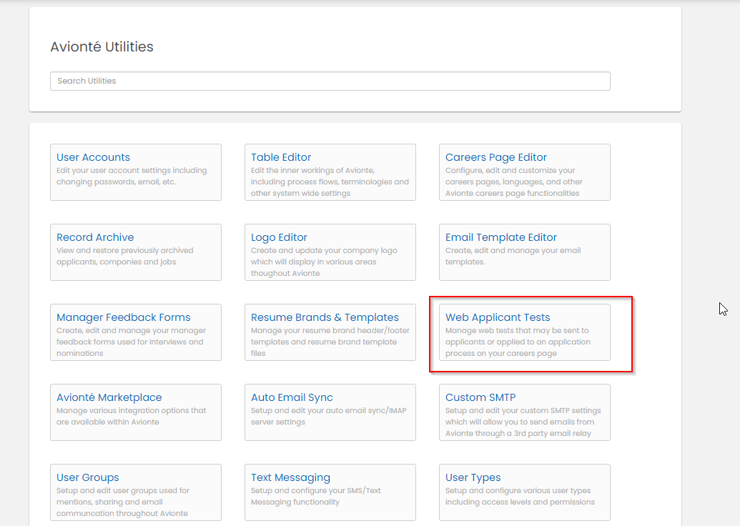Click the Search Utilities input field
740x526 pixels.
[x=330, y=81]
